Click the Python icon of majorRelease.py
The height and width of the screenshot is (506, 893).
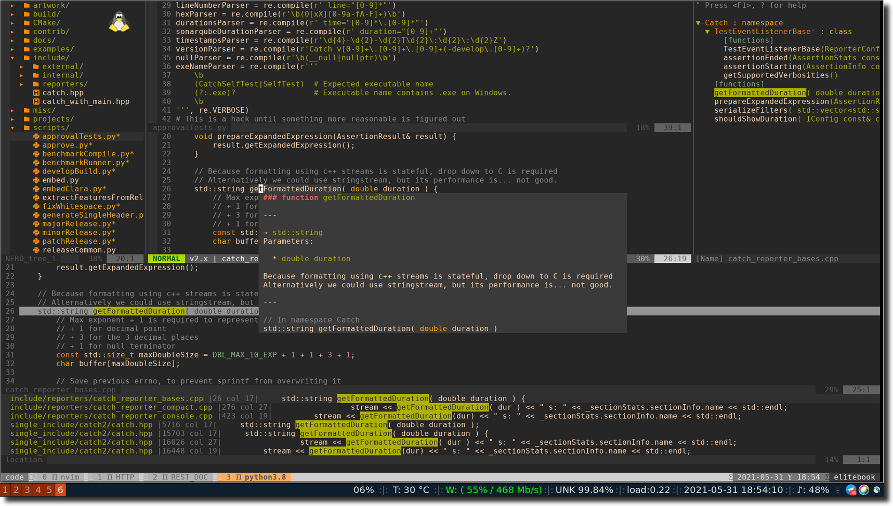(x=36, y=223)
